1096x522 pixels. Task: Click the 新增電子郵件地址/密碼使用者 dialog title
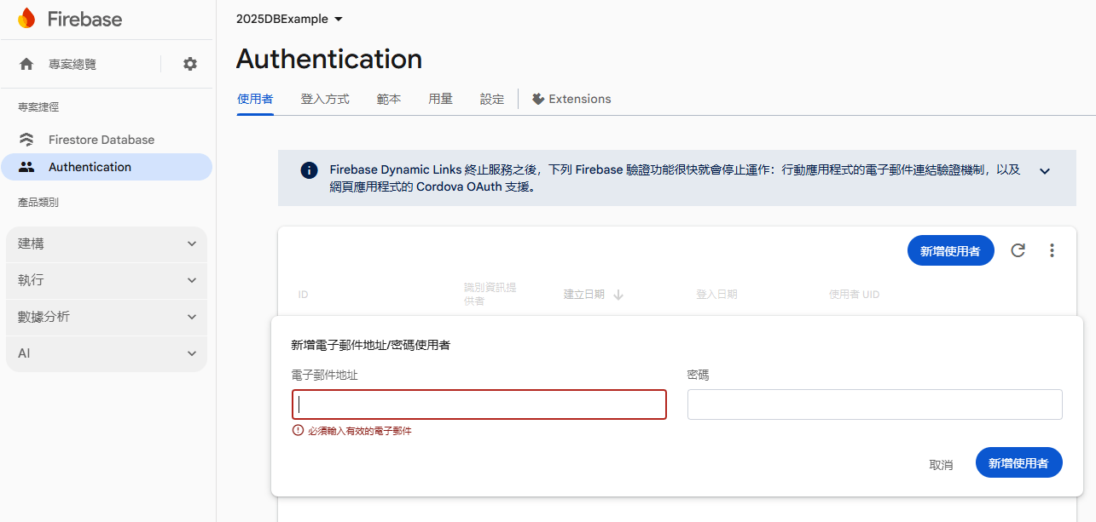(371, 345)
